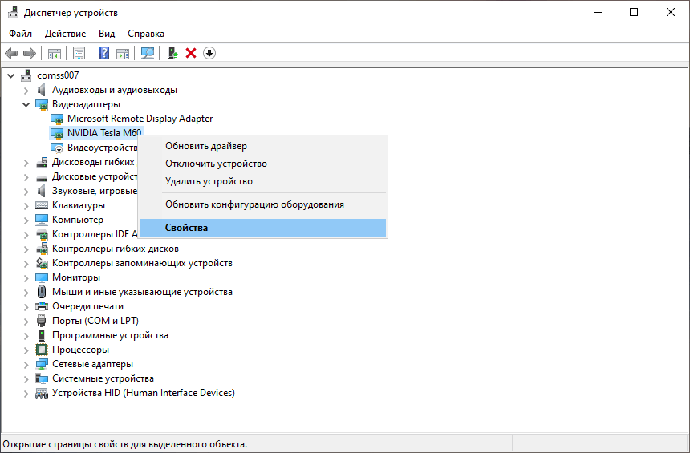The width and height of the screenshot is (690, 453).
Task: Collapse the comss007 root node
Action: pos(11,75)
